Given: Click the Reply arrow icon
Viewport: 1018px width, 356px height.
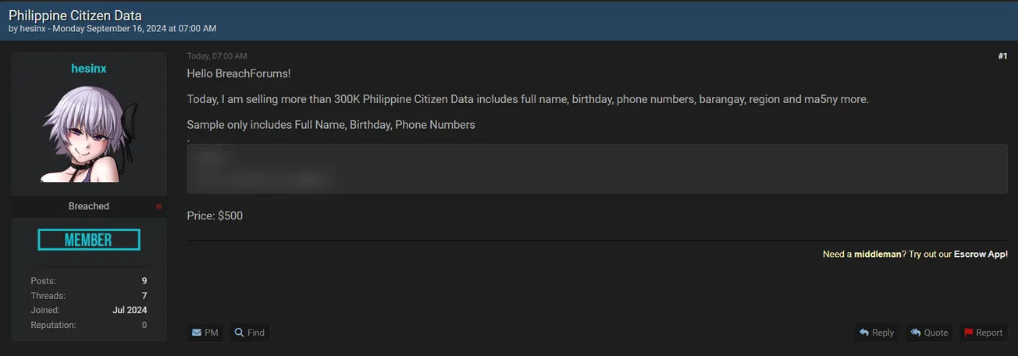Looking at the screenshot, I should (x=864, y=333).
